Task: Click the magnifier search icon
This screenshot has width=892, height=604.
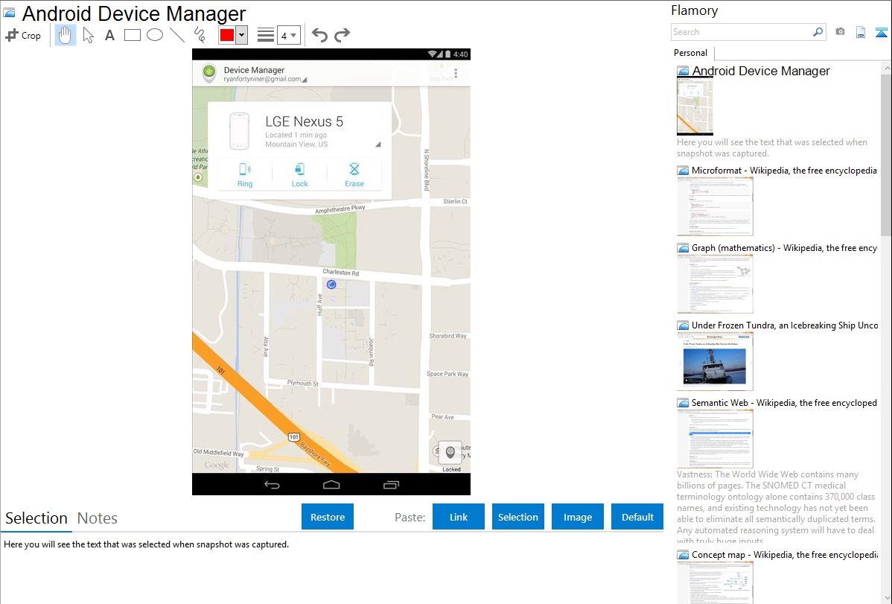Action: (818, 32)
